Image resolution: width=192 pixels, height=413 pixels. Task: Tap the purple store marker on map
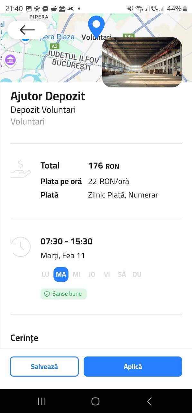(10, 59)
